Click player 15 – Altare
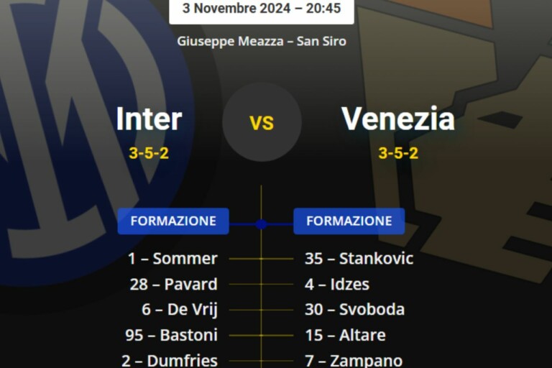The image size is (552, 368). tap(345, 335)
